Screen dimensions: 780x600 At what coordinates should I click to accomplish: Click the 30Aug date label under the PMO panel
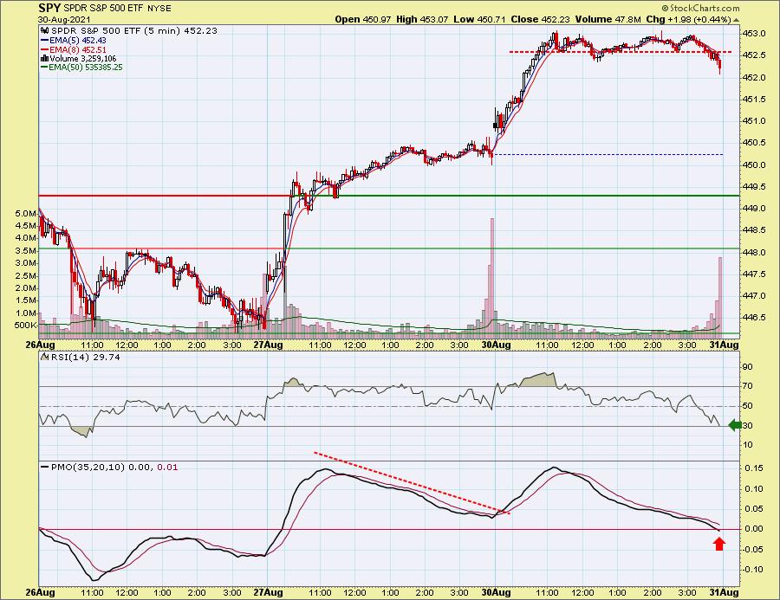(x=497, y=592)
